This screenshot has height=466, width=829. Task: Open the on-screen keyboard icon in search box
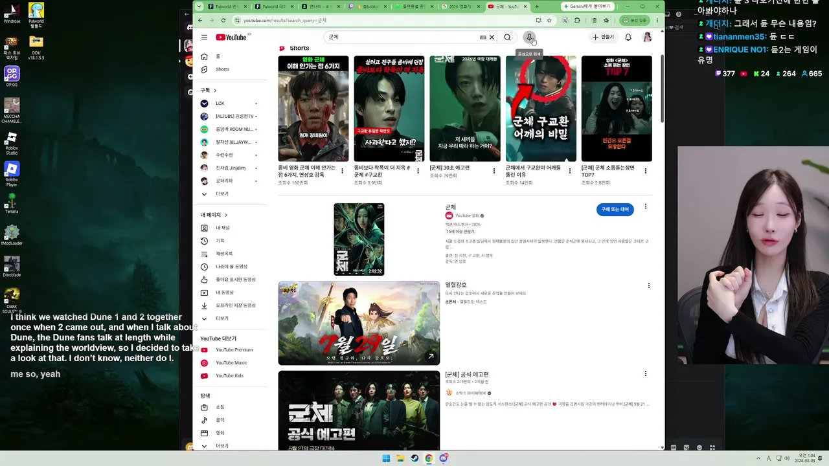coord(483,38)
